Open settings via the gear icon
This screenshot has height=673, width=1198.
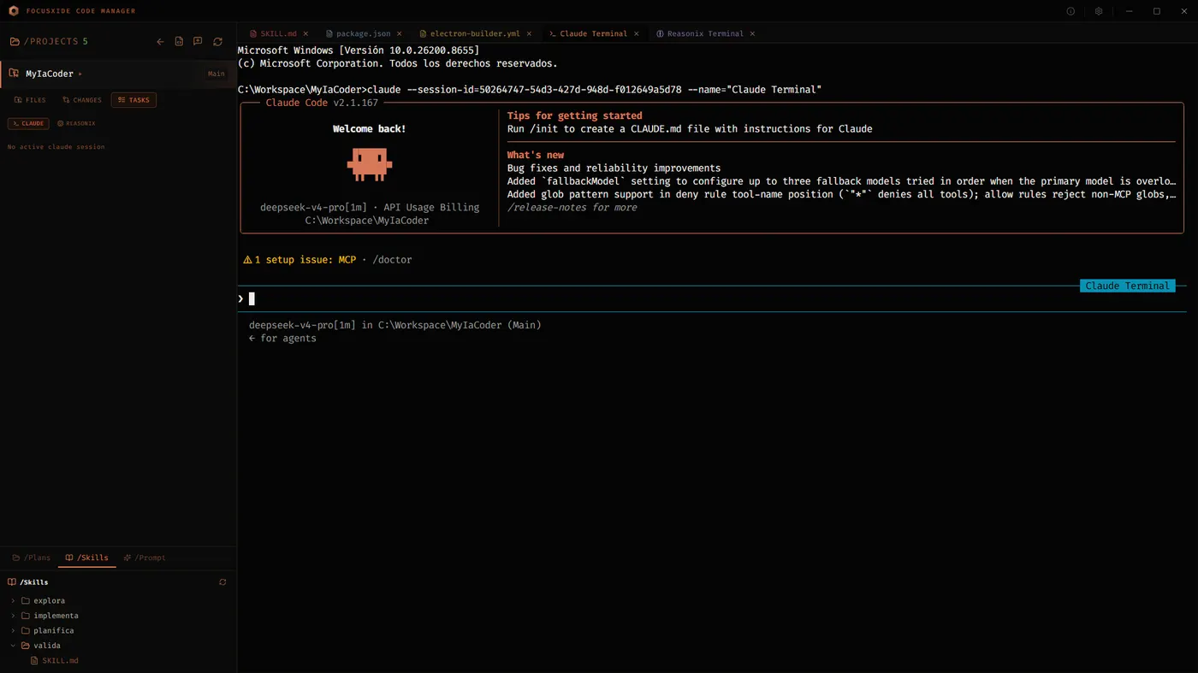coord(1099,11)
